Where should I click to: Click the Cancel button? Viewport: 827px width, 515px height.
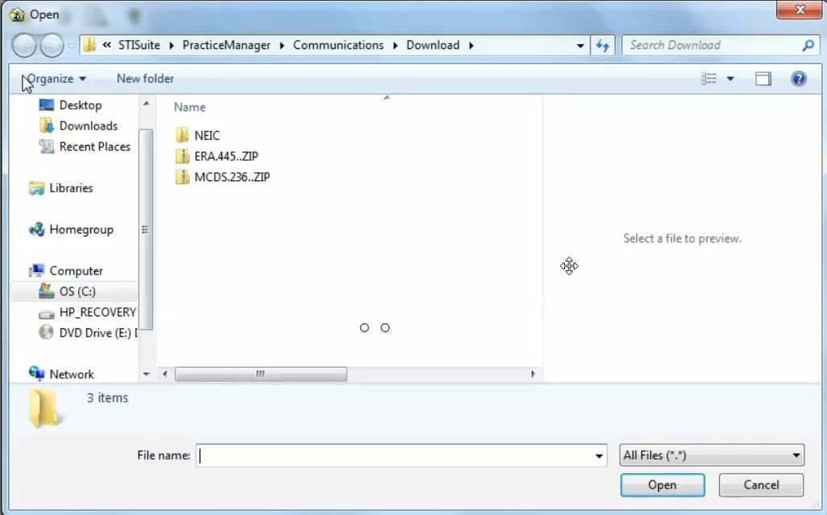760,485
